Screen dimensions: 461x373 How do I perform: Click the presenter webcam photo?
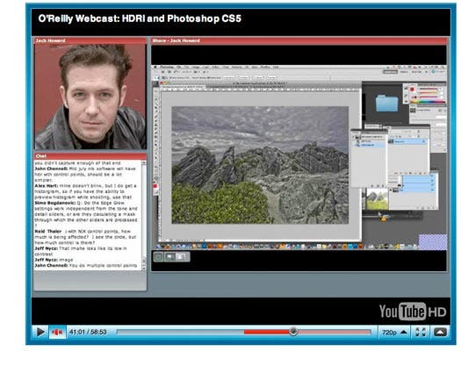[90, 97]
